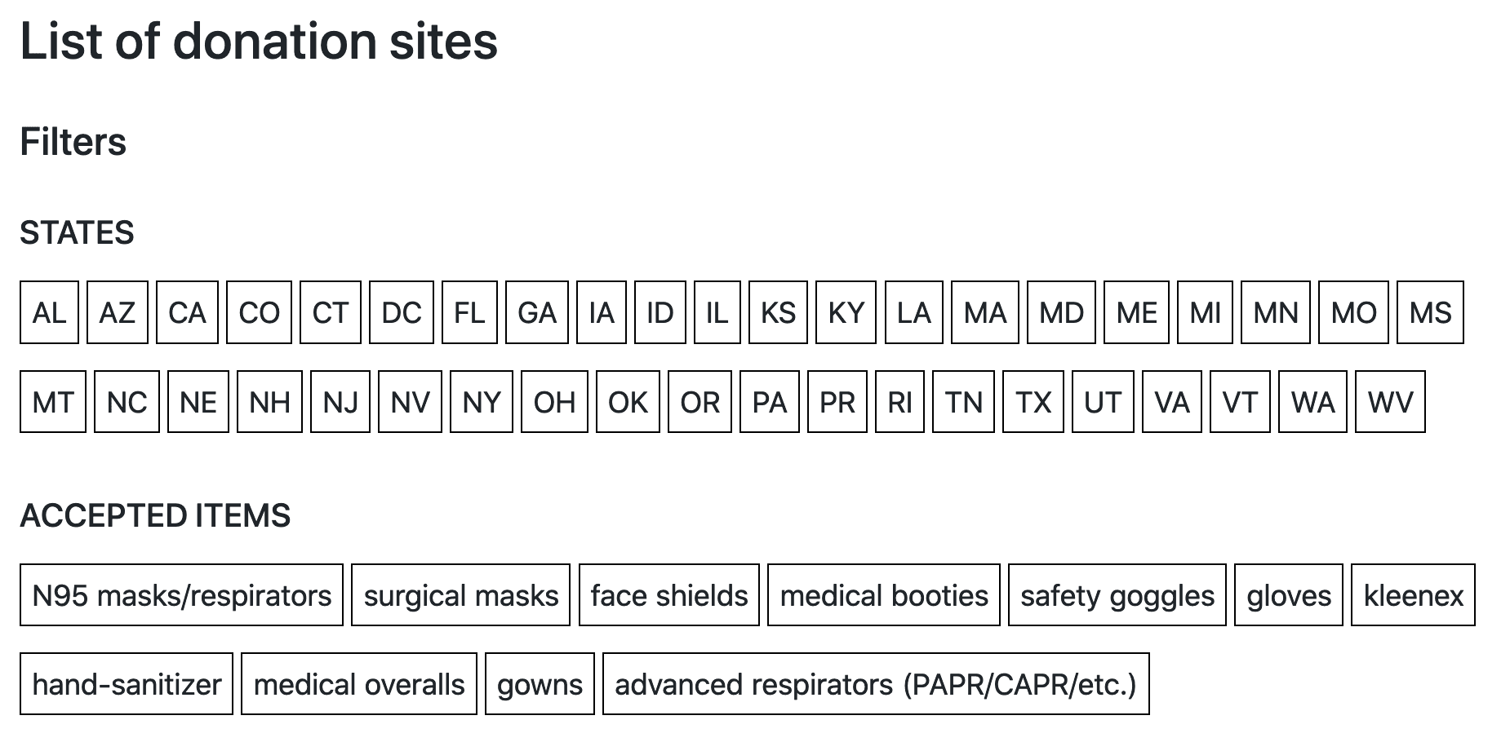Image resolution: width=1510 pixels, height=742 pixels.
Task: Enable the TX state filter
Action: (1033, 402)
